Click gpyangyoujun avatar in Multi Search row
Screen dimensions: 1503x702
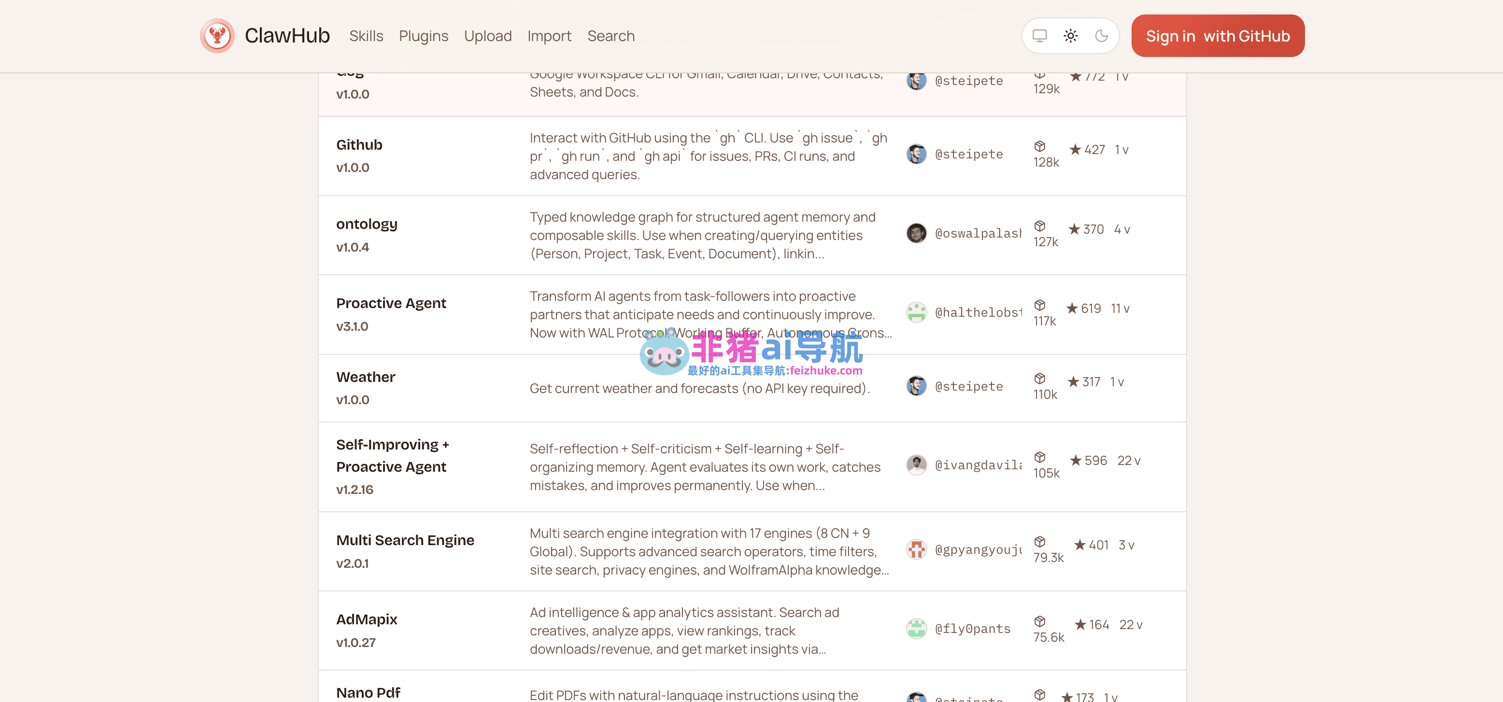[916, 549]
